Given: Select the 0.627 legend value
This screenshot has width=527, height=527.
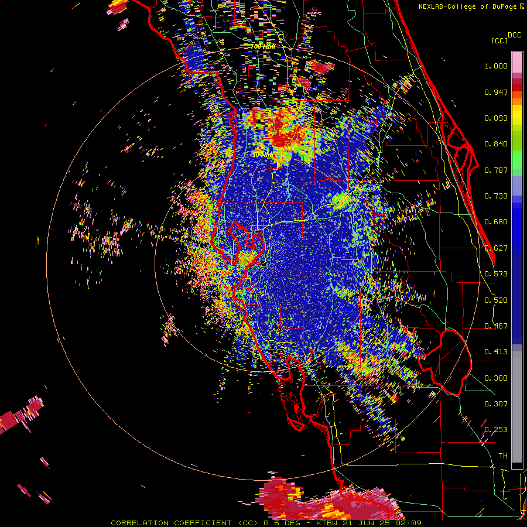Looking at the screenshot, I should click(496, 248).
